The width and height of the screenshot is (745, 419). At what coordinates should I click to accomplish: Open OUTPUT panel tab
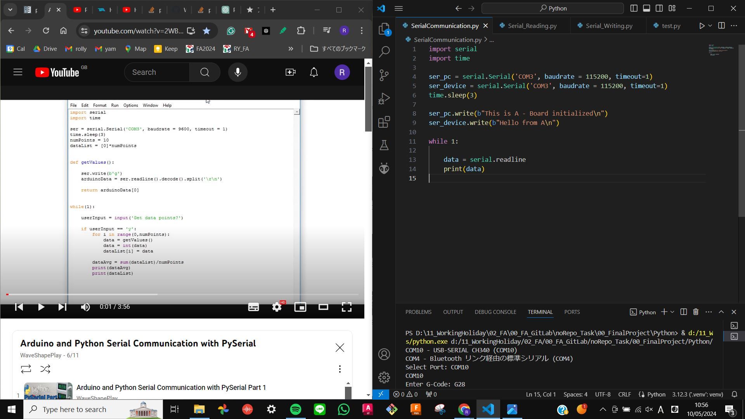453,312
